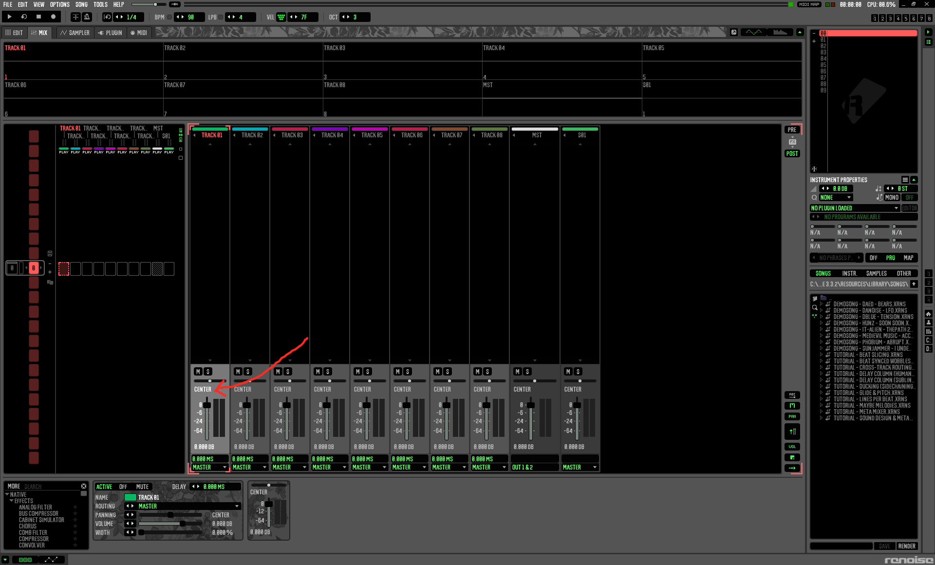Image resolution: width=935 pixels, height=565 pixels.
Task: Switch to the Plugin tab
Action: coord(110,33)
